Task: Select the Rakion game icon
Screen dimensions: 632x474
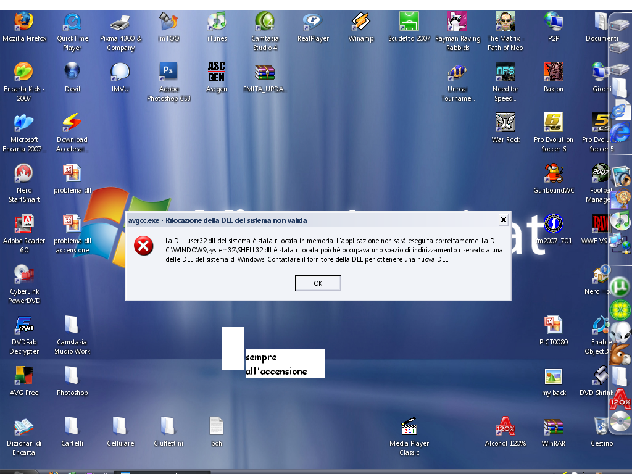Action: pyautogui.click(x=554, y=77)
